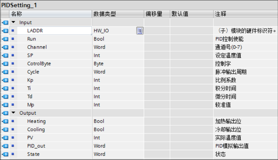The image size is (278, 160).
Task: Click the blue square marker beside Kp
Action: click(13, 80)
